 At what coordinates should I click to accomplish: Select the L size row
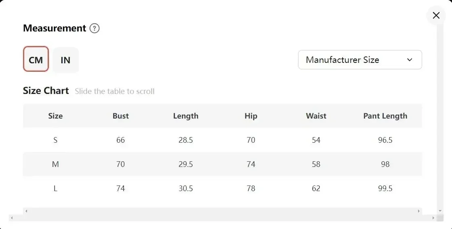[x=222, y=188]
